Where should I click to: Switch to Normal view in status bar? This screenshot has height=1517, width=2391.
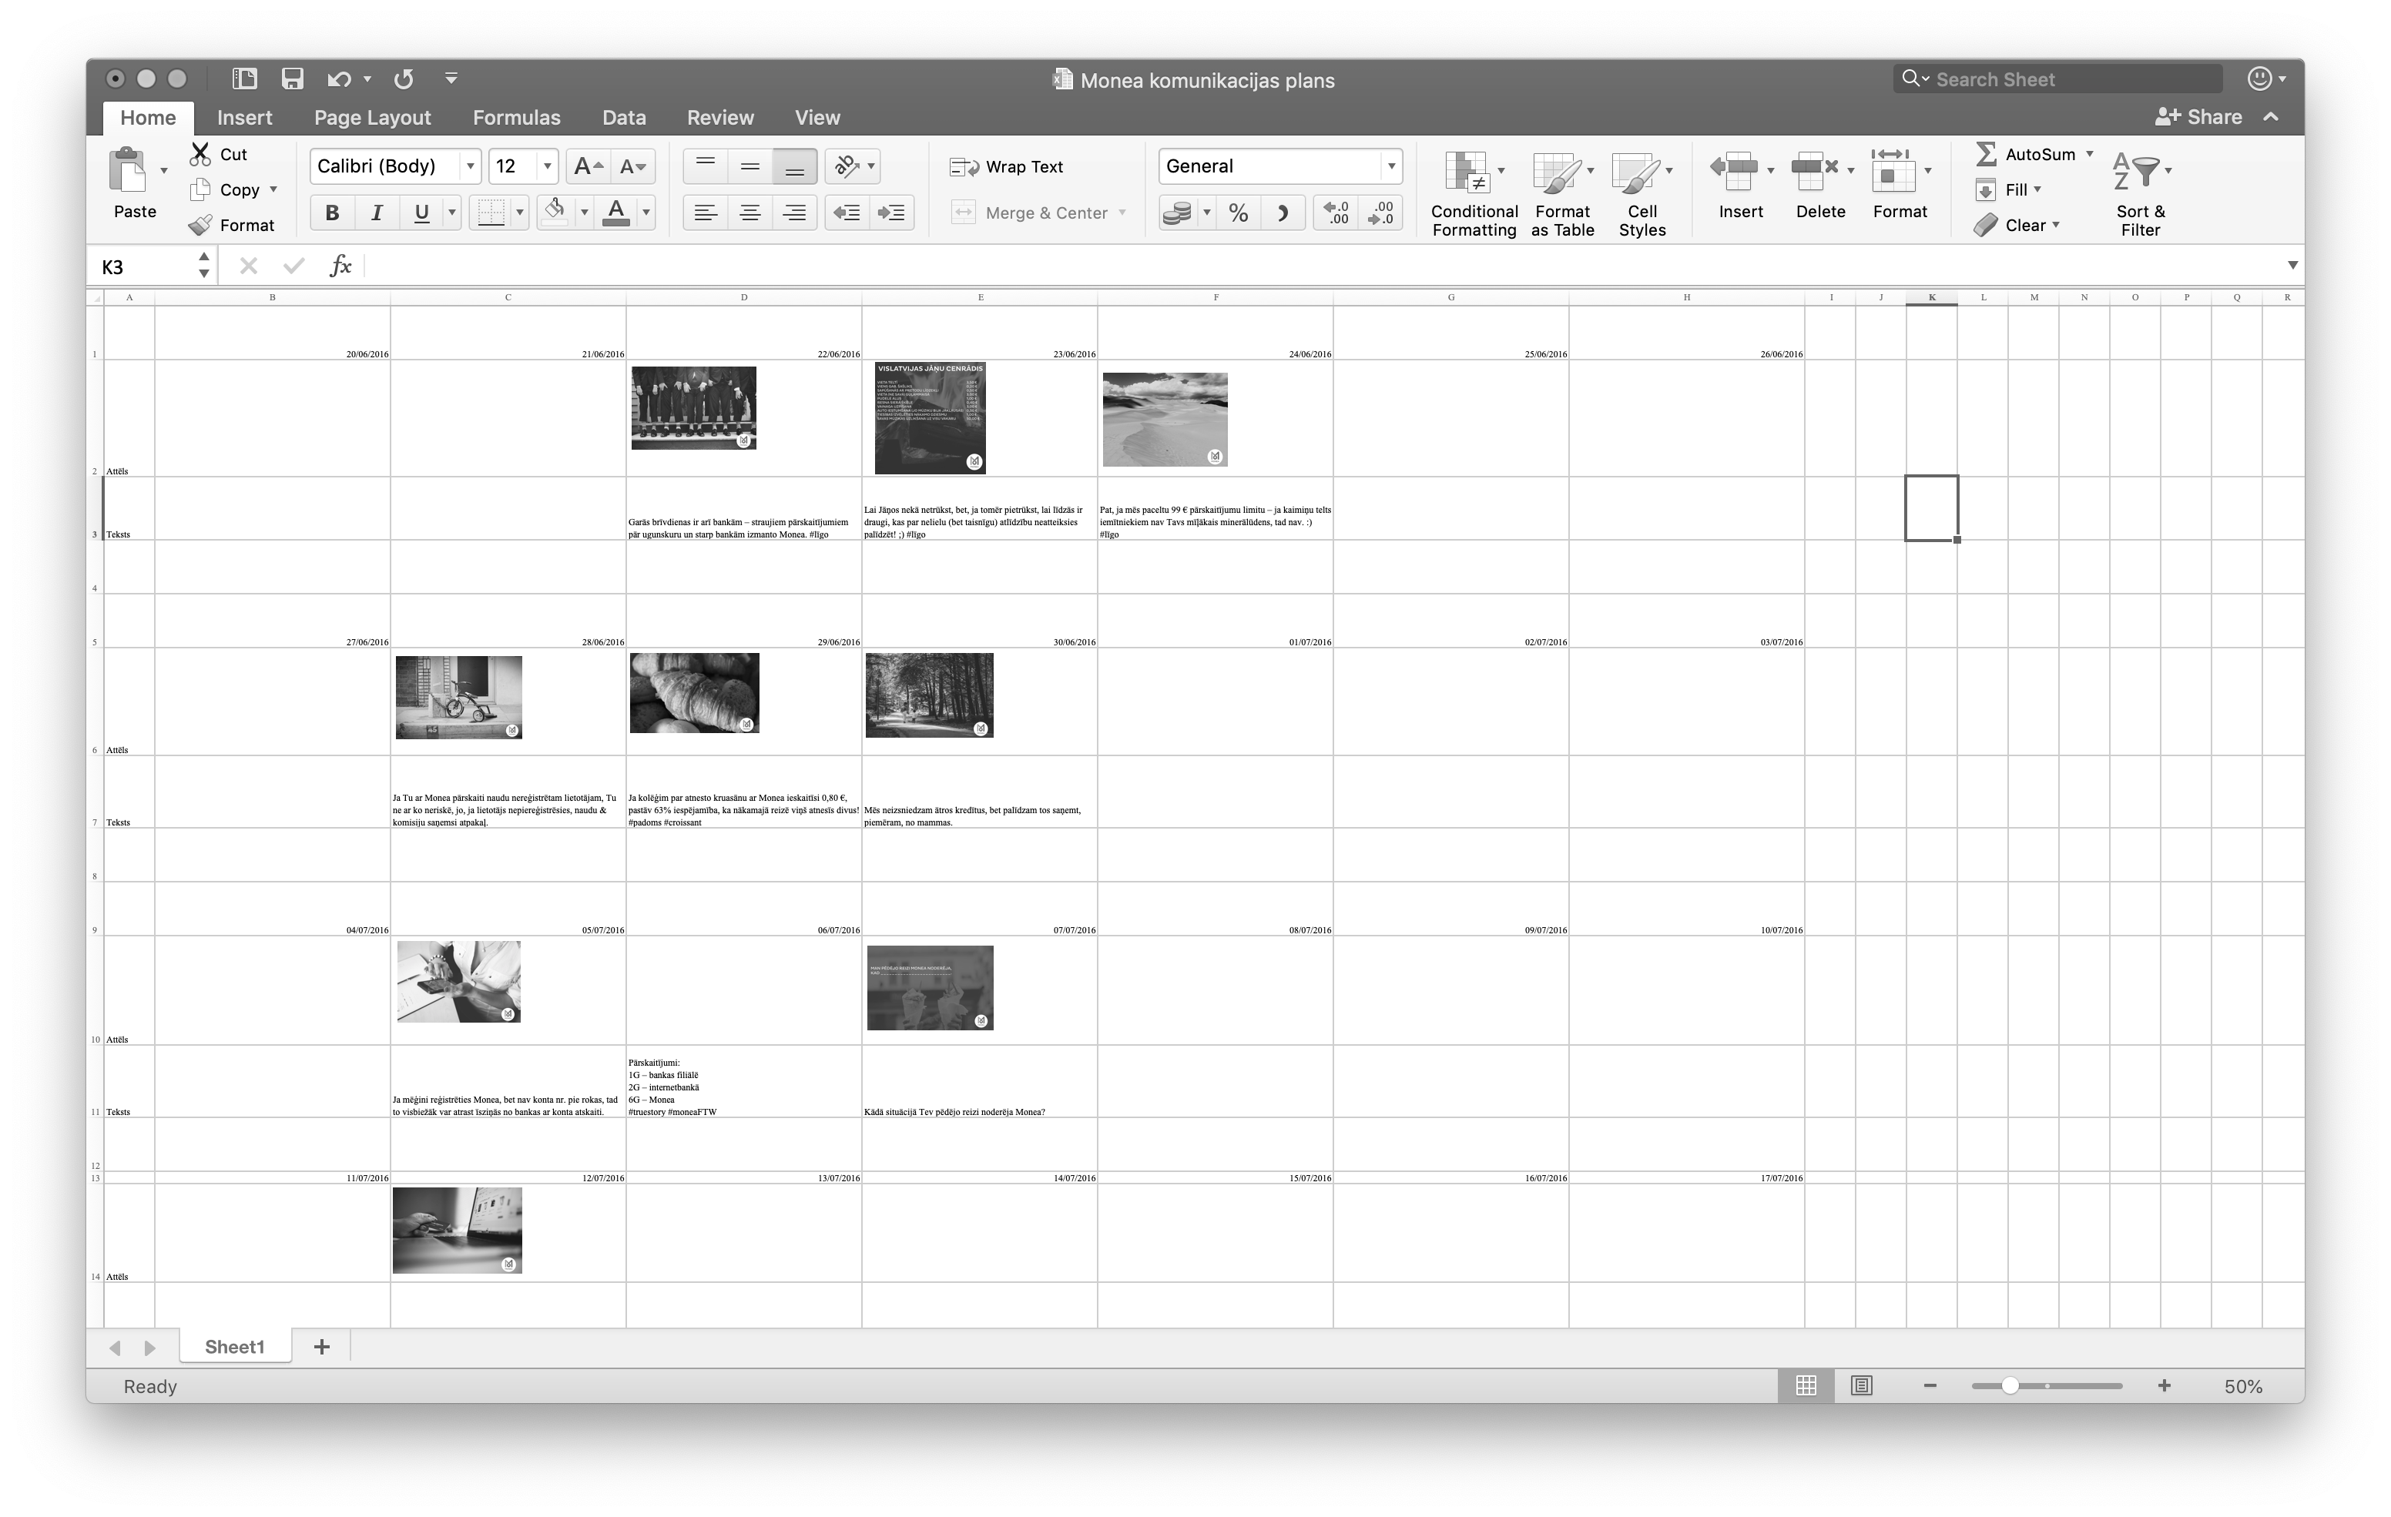pos(1806,1386)
